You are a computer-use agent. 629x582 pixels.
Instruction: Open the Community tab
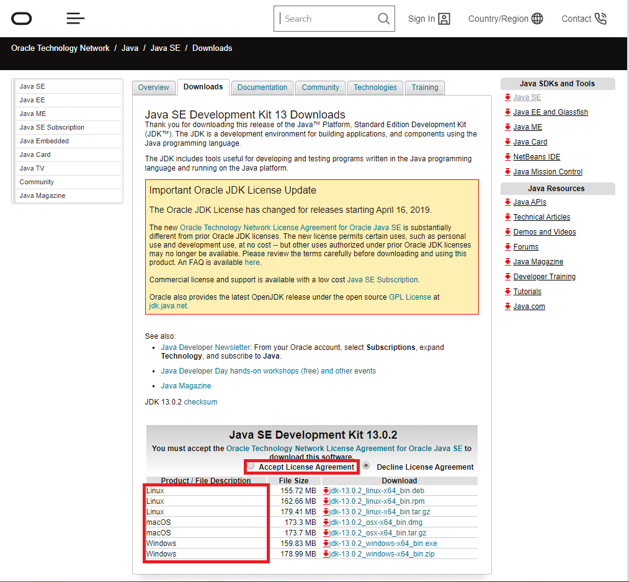tap(320, 87)
